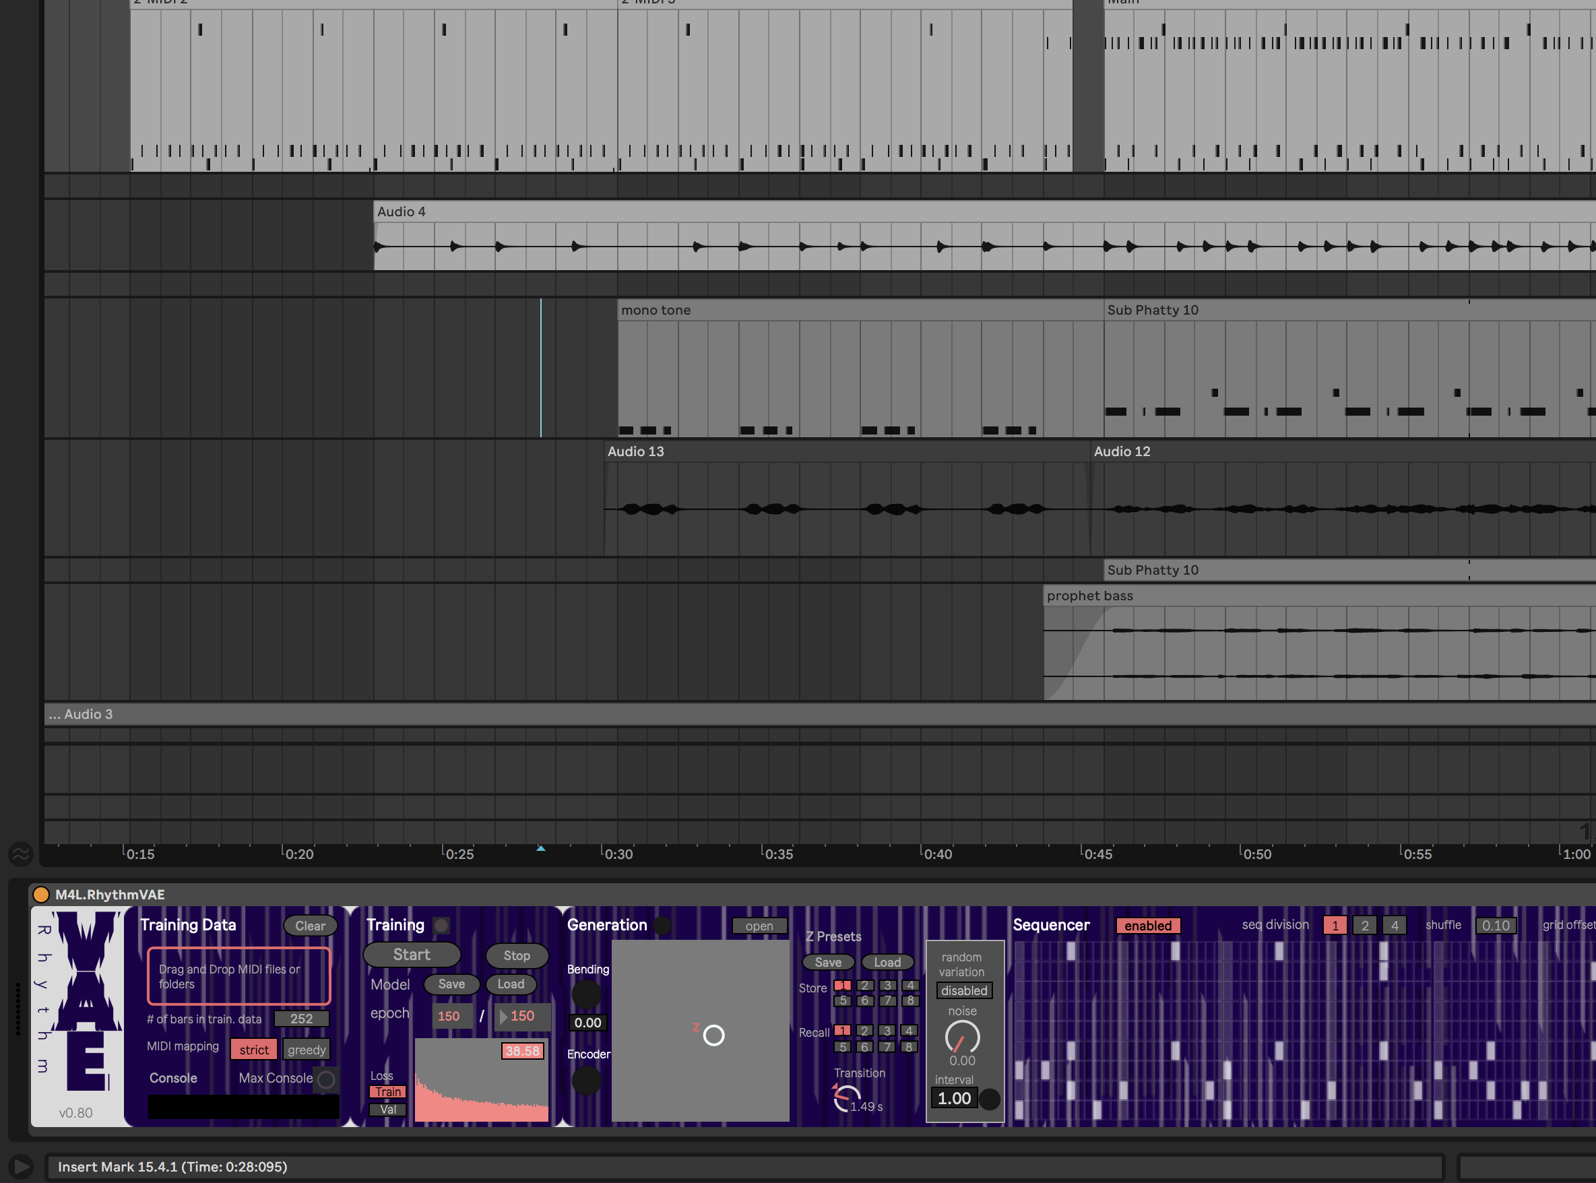Click the status bar play triangle icon
The width and height of the screenshot is (1596, 1183).
tap(22, 1167)
